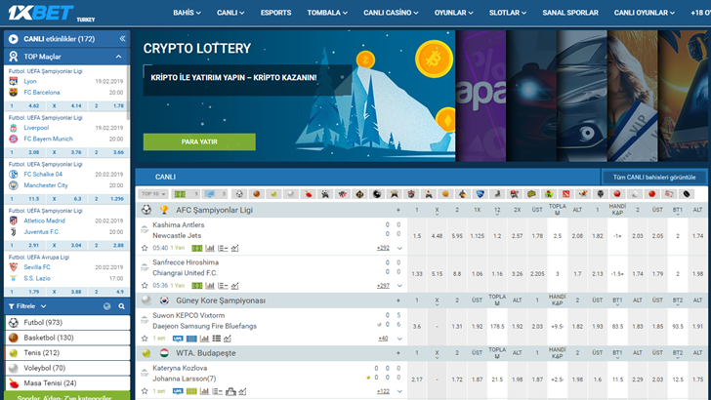Expand more markets arrow for Kashima Antlers match
Image resolution: width=711 pixels, height=400 pixels.
pyautogui.click(x=399, y=248)
